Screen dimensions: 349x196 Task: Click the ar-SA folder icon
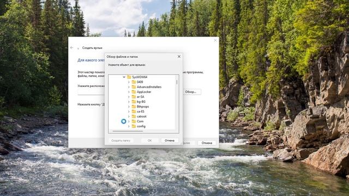click(x=134, y=97)
